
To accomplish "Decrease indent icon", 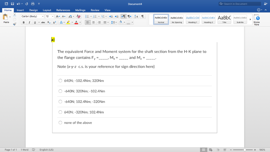I will tap(111, 16).
